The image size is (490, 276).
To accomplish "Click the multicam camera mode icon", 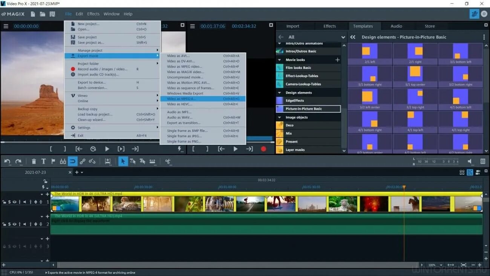I will [x=478, y=172].
